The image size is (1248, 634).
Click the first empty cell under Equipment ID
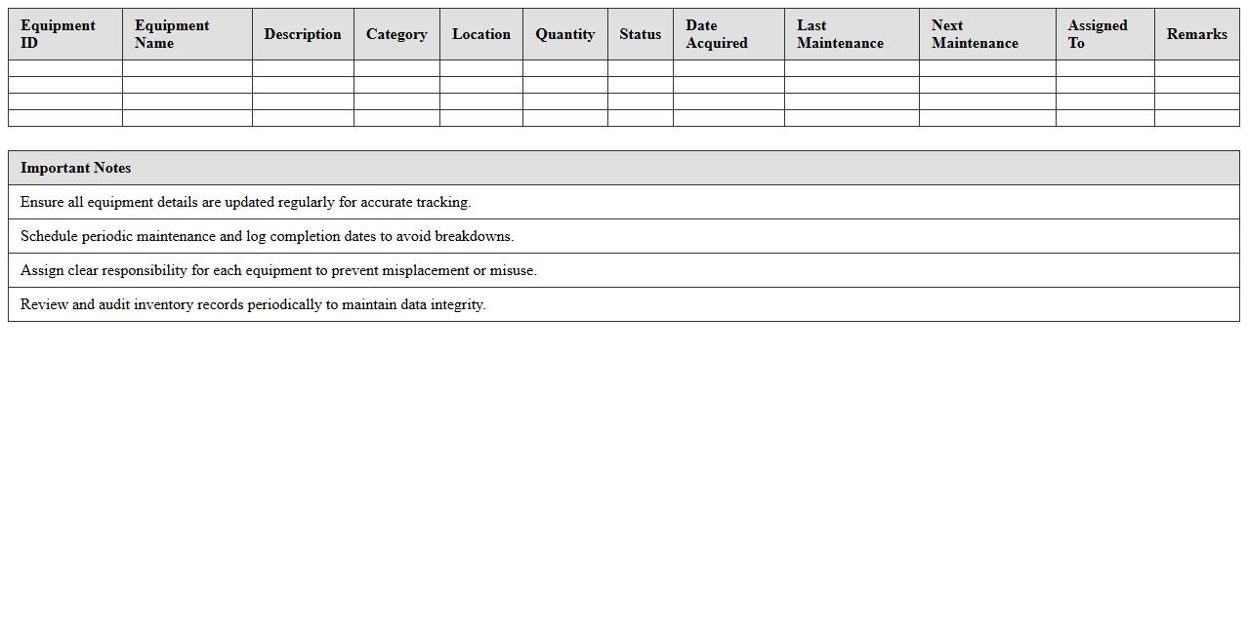click(65, 68)
